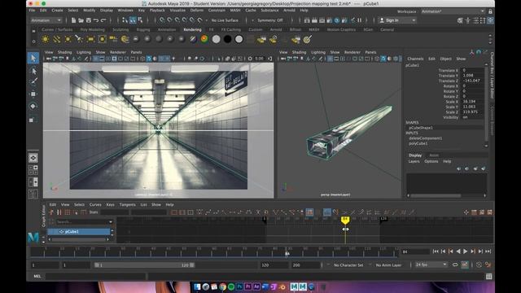Toggle the loop playback button

455,265
